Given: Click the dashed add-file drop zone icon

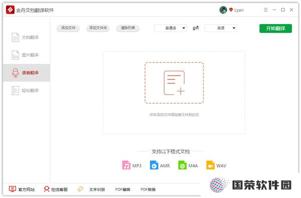Looking at the screenshot, I should point(174,83).
